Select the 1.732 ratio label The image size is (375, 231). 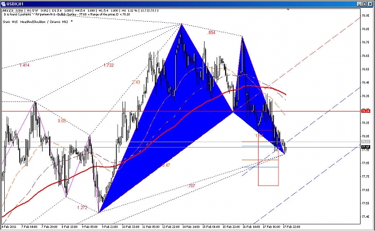109,65
